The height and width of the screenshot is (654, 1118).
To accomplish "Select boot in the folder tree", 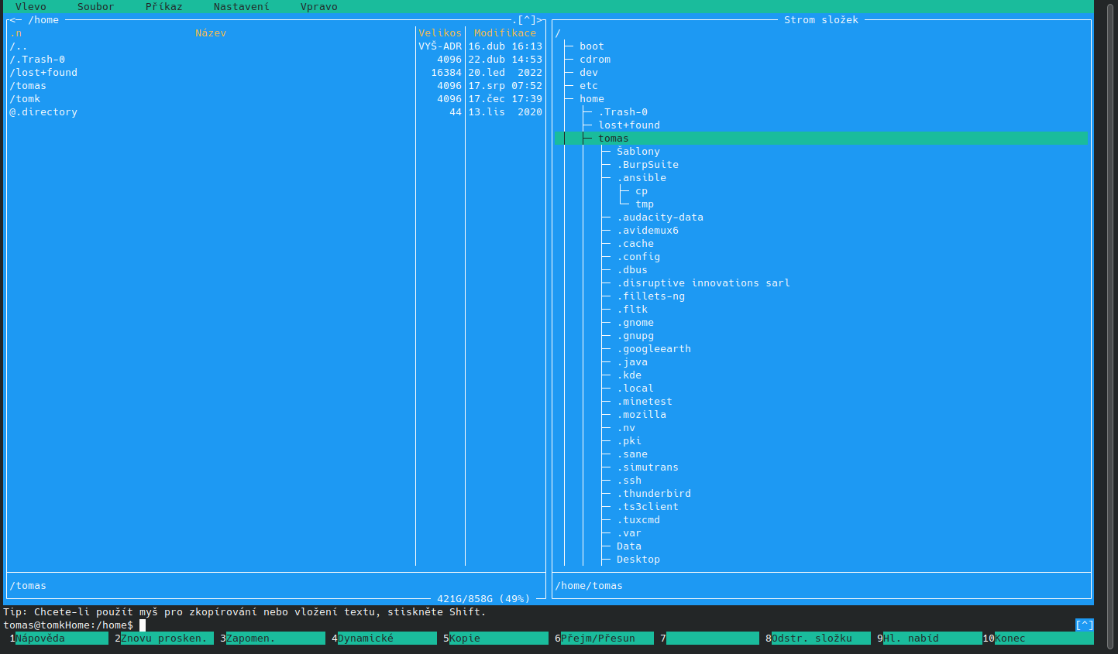I will [x=592, y=46].
